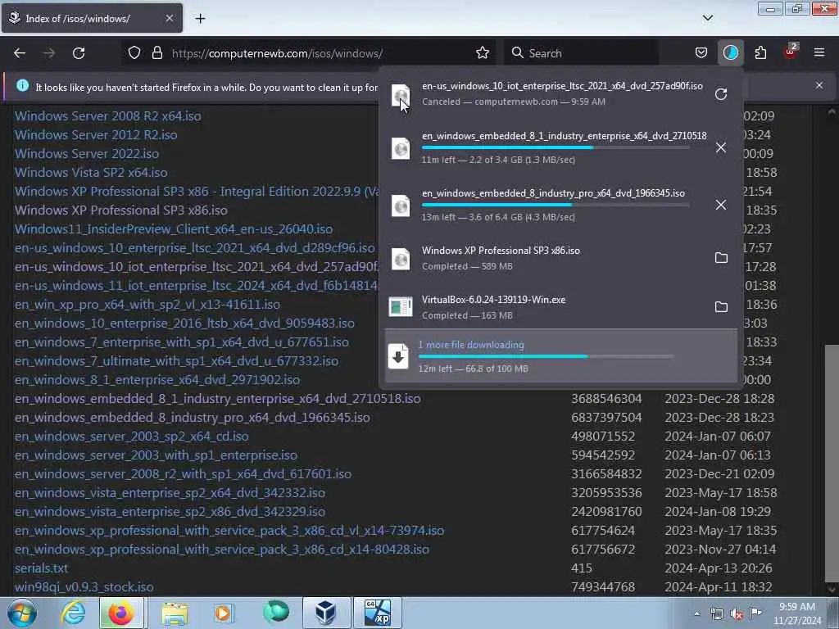Viewport: 839px width, 629px height.
Task: Open en_windows_server_2003_sp2_x64_cd.iso link
Action: point(132,436)
